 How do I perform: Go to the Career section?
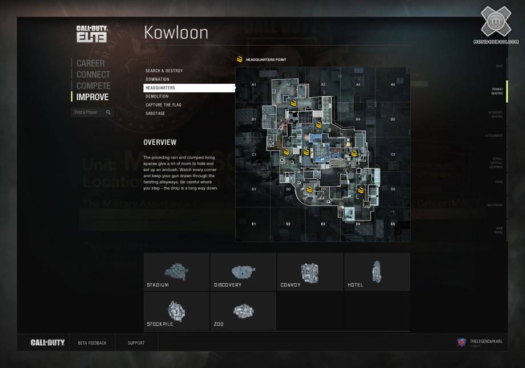(x=91, y=63)
